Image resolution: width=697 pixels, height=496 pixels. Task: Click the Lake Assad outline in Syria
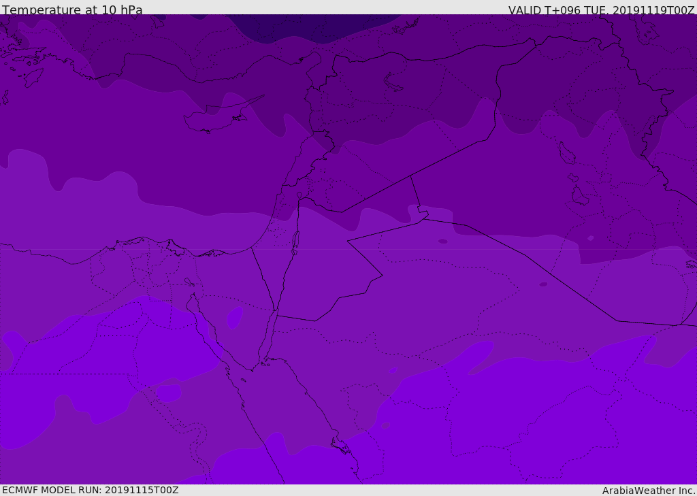(x=393, y=82)
